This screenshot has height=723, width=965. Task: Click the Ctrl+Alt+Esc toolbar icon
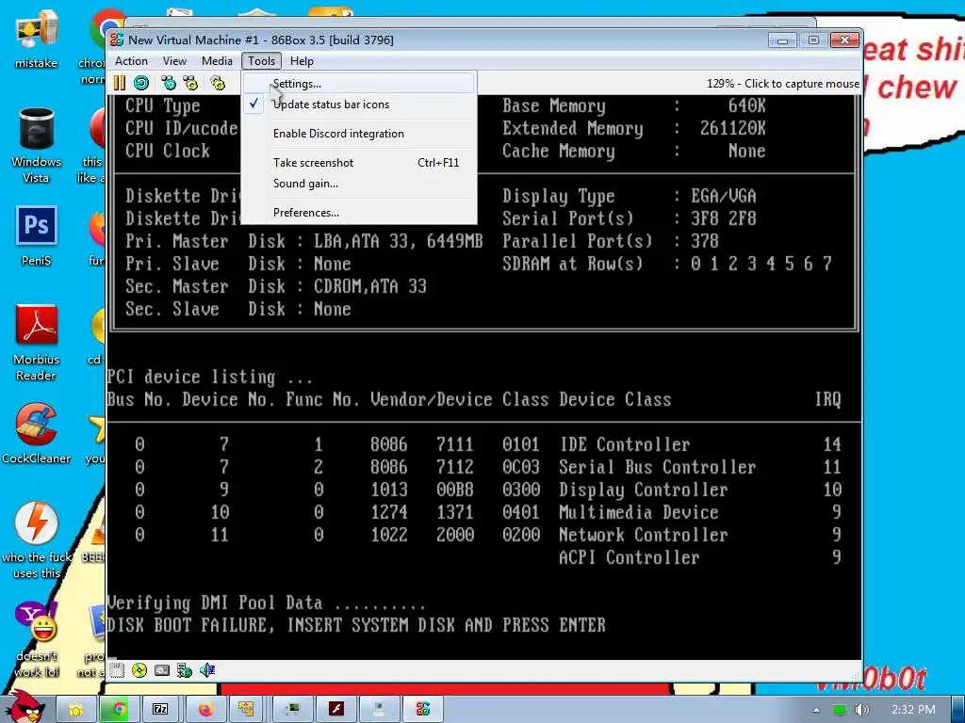tap(190, 83)
